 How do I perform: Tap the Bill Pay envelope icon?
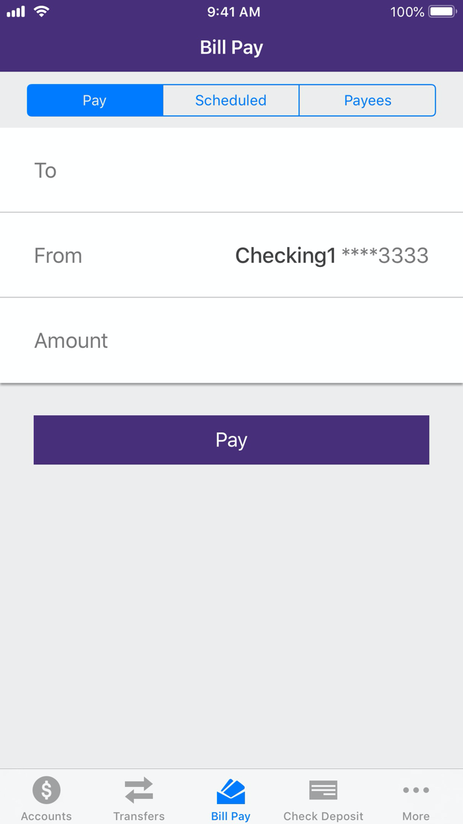[231, 790]
